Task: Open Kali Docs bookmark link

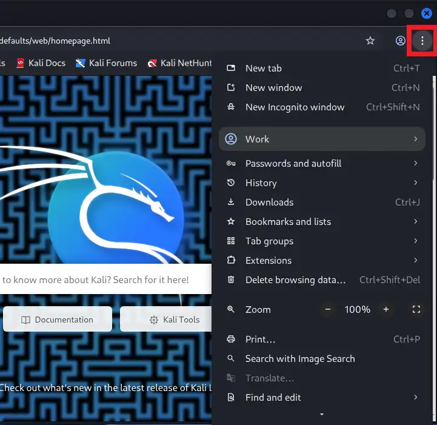Action: click(41, 63)
